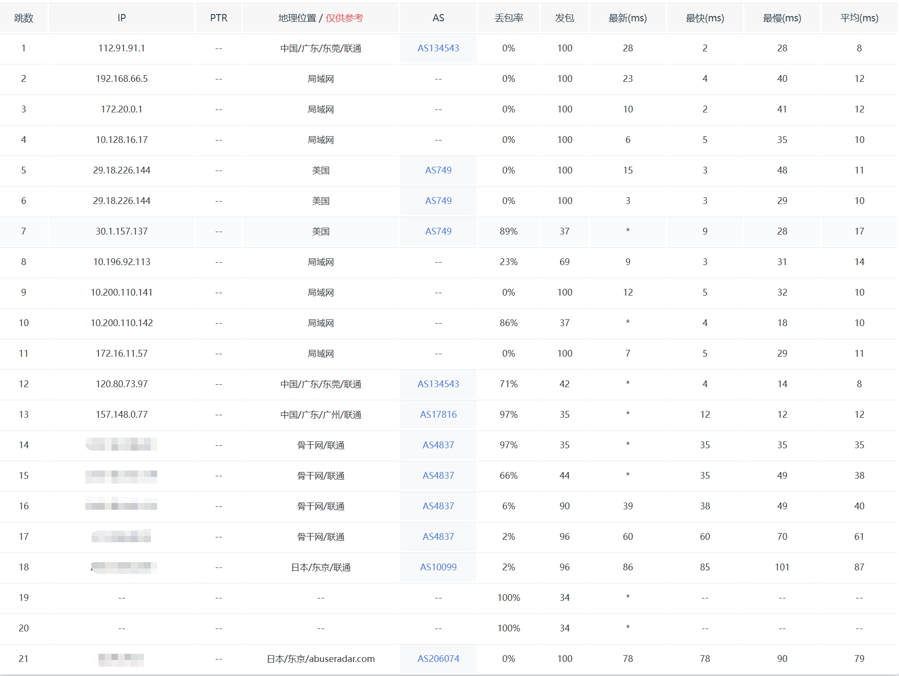Screen dimensions: 899x676
Task: Select IP address 10.200.110.141
Action: coord(122,292)
